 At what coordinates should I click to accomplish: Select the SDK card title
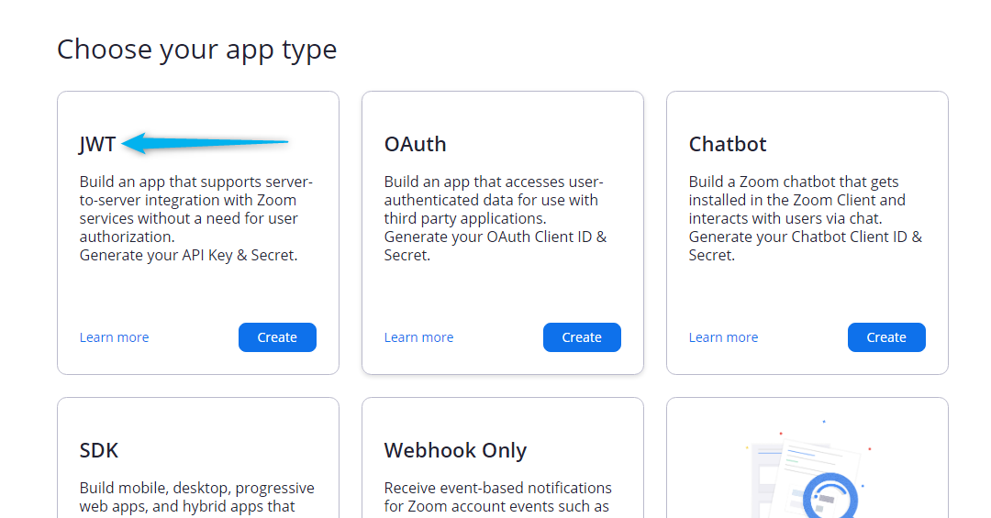pyautogui.click(x=98, y=450)
